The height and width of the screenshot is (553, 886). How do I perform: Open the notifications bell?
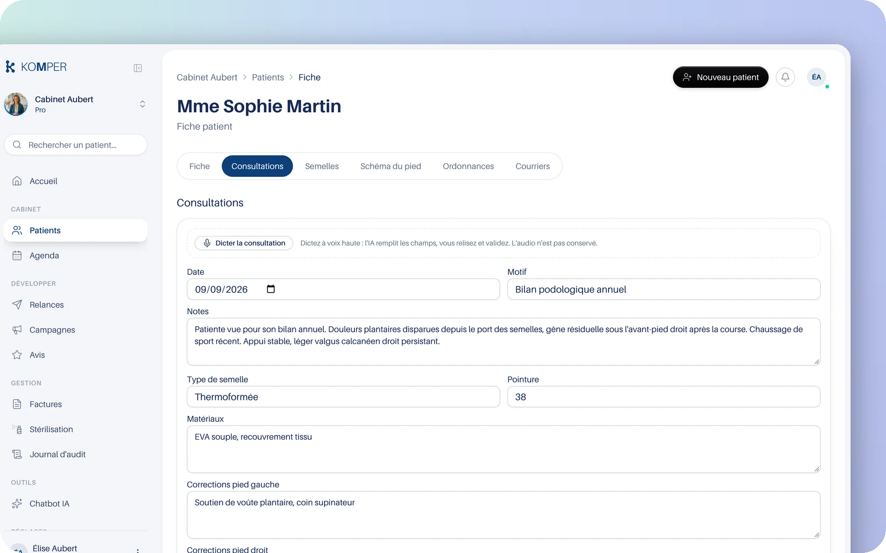[x=785, y=77]
